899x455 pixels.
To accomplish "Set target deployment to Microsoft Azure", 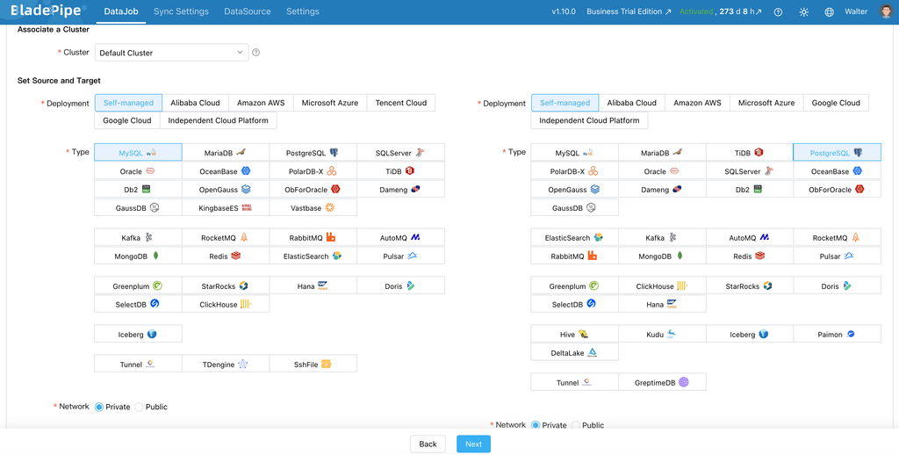I will 766,103.
